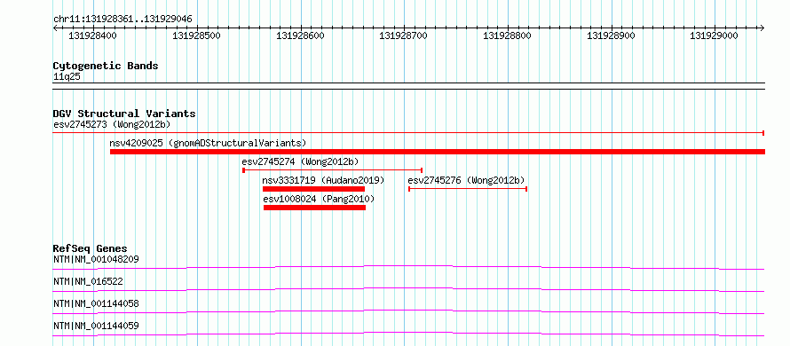
Task: Click the NTM|NM_001144058 gene label
Action: [96, 303]
